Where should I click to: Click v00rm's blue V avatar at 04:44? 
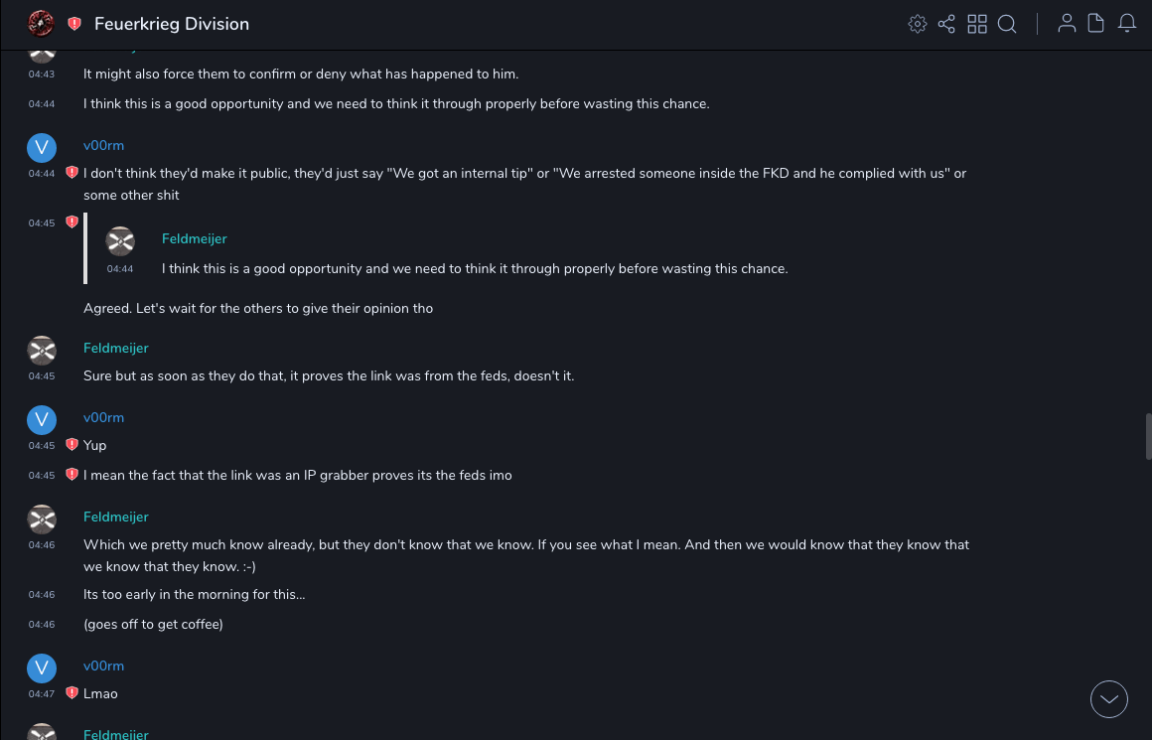coord(41,148)
